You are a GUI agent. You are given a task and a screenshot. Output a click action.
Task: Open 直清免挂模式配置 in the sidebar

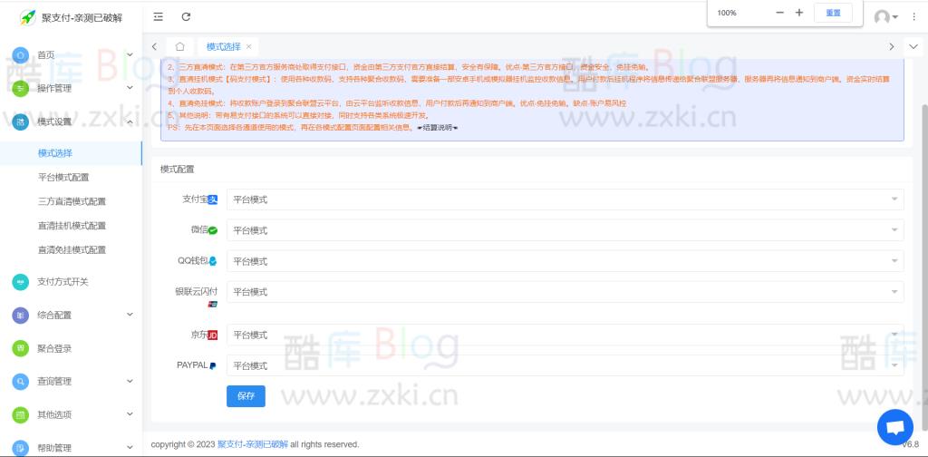click(x=71, y=250)
